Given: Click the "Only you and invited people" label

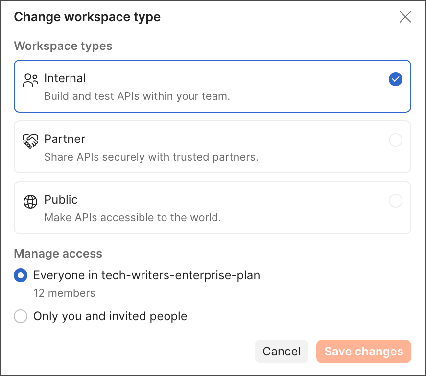Looking at the screenshot, I should (110, 316).
